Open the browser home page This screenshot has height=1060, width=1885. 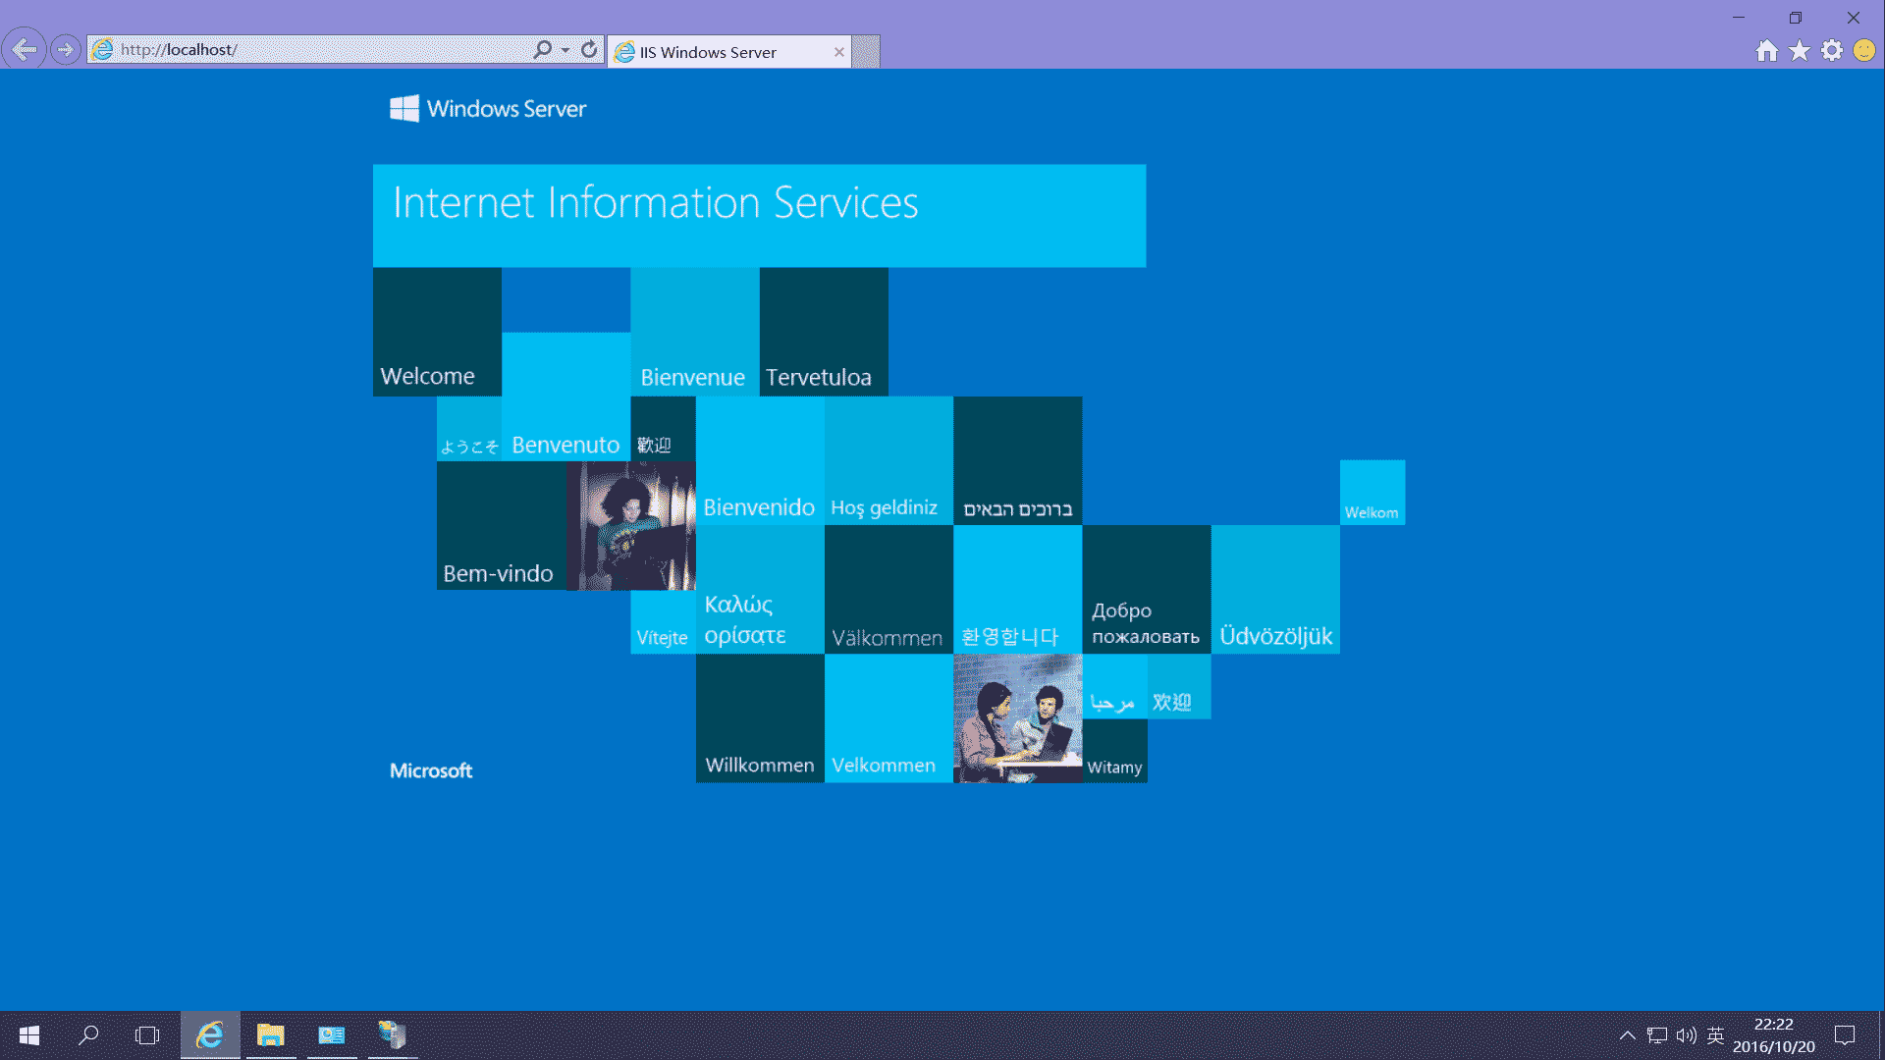pyautogui.click(x=1765, y=50)
